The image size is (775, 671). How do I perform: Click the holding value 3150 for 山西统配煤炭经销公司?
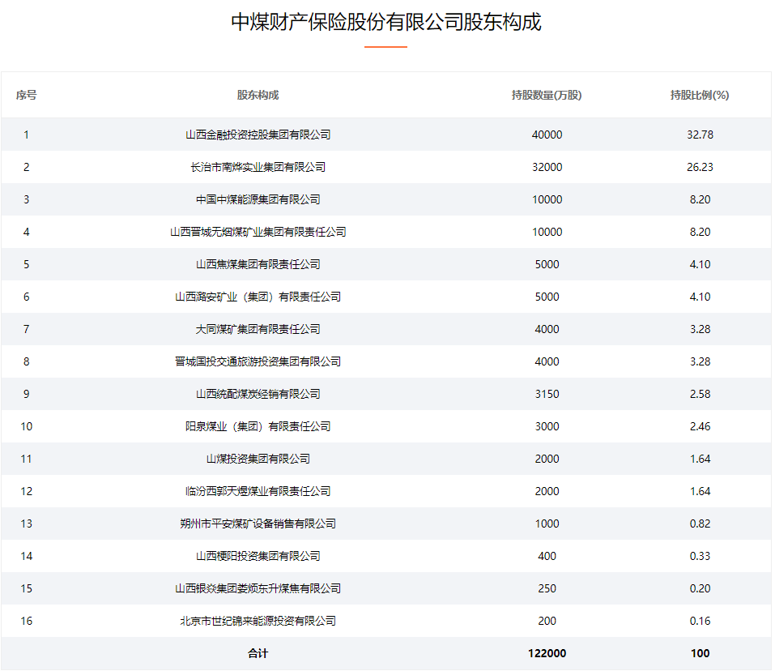pyautogui.click(x=547, y=394)
